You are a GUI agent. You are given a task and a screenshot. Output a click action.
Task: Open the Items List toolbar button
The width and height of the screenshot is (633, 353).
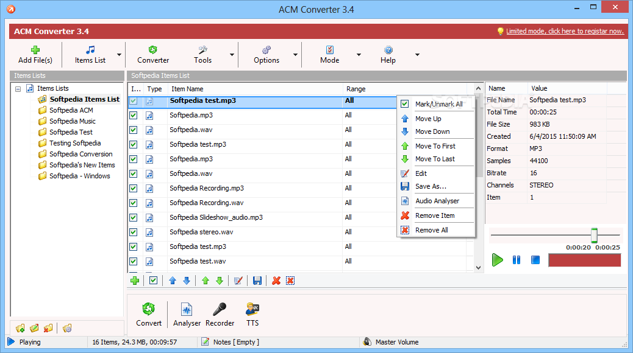90,55
